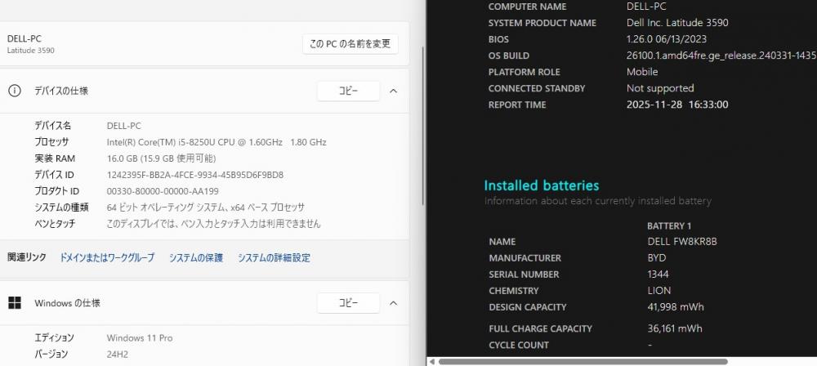
Task: Select the CYCLE COUNT label
Action: (519, 345)
